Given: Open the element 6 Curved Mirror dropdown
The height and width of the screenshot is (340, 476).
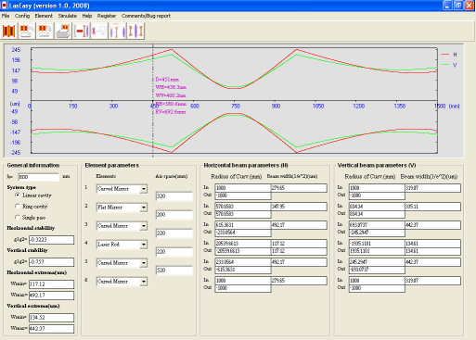Looking at the screenshot, I should (x=143, y=282).
